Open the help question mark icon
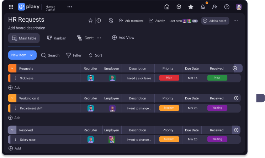Viewport: 265px width, 158px height. [227, 7]
